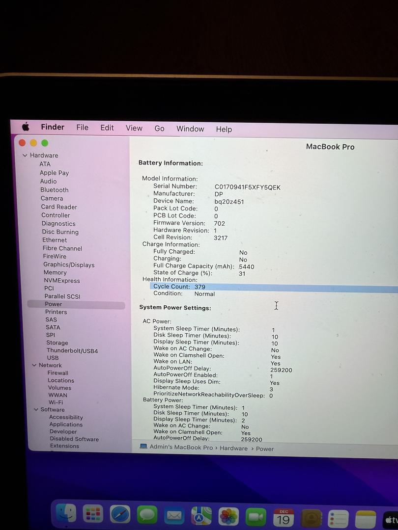398x530 pixels.
Task: Open the Photos app icon
Action: pyautogui.click(x=228, y=517)
